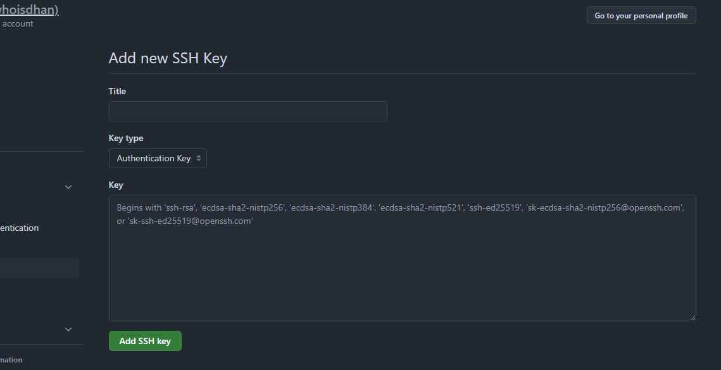Click the partially visible 'mation' sidebar heading
Image resolution: width=721 pixels, height=370 pixels.
pos(11,360)
